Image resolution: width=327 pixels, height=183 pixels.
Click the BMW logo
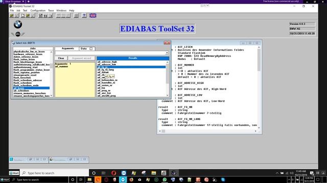coord(18,24)
